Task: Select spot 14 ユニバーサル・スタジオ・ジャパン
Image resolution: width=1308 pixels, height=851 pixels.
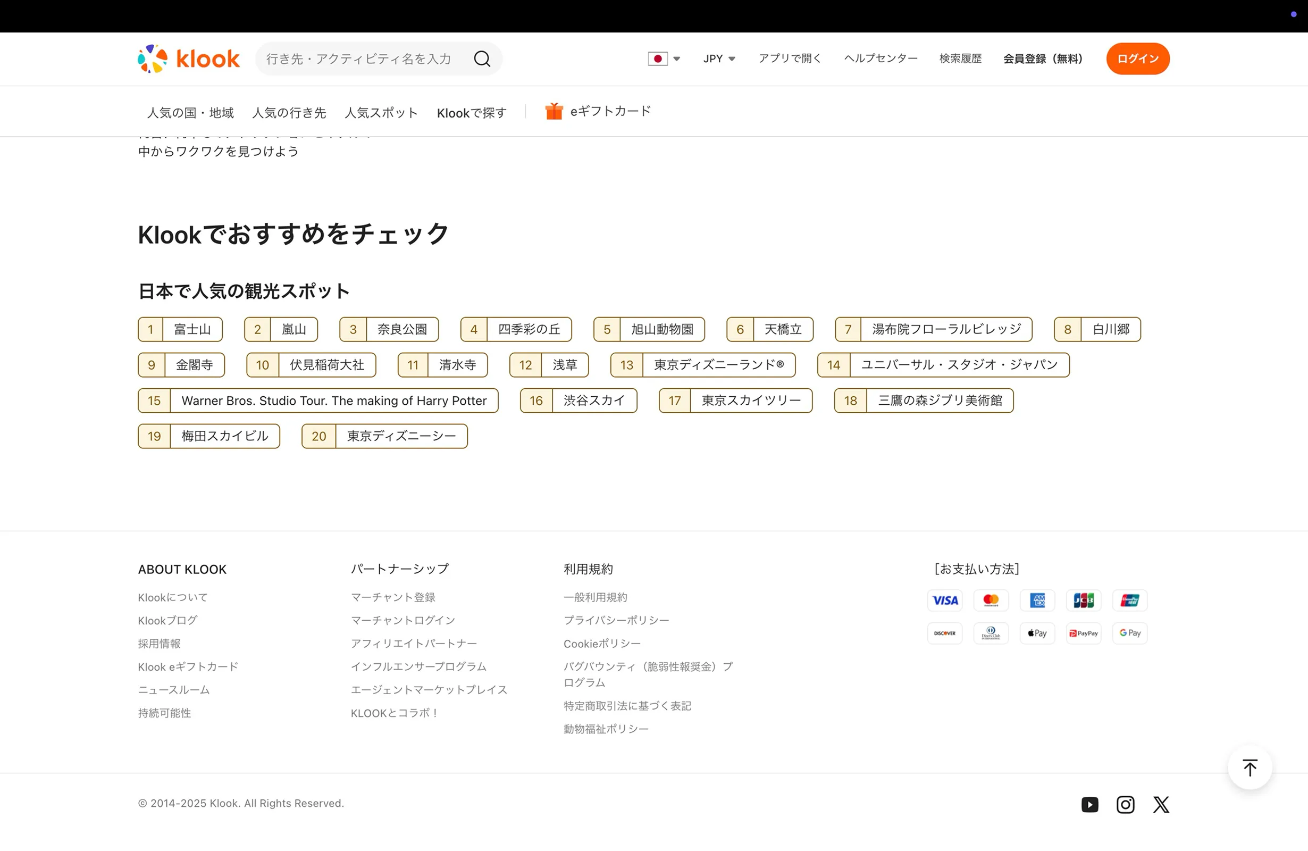Action: (943, 365)
